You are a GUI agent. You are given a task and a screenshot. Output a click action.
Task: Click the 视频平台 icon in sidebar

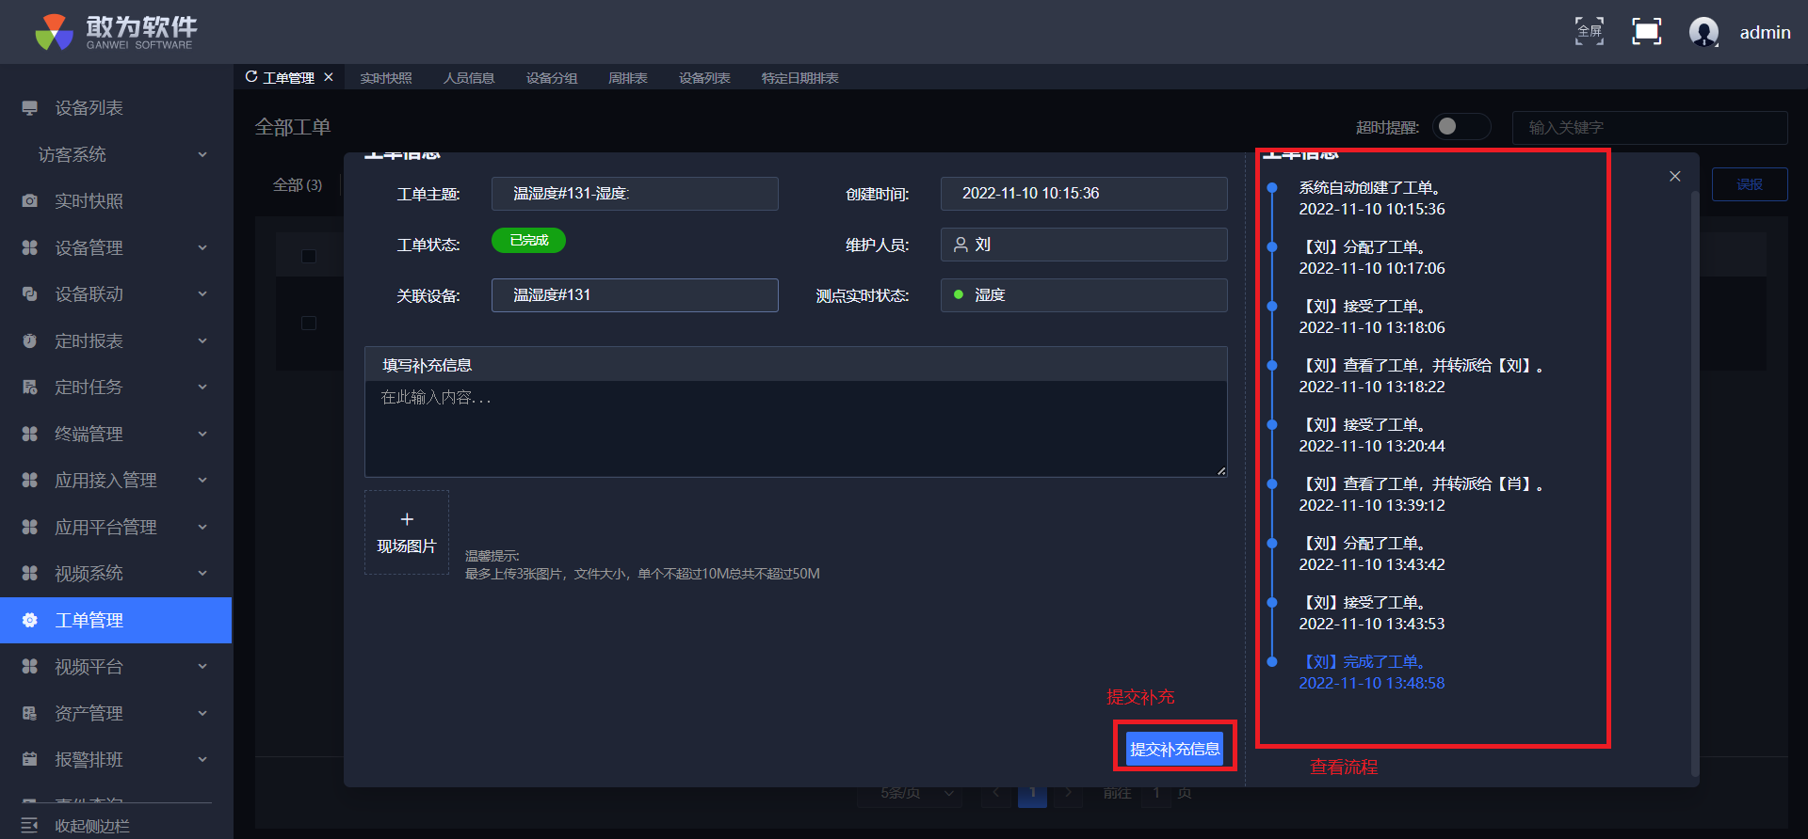click(30, 667)
